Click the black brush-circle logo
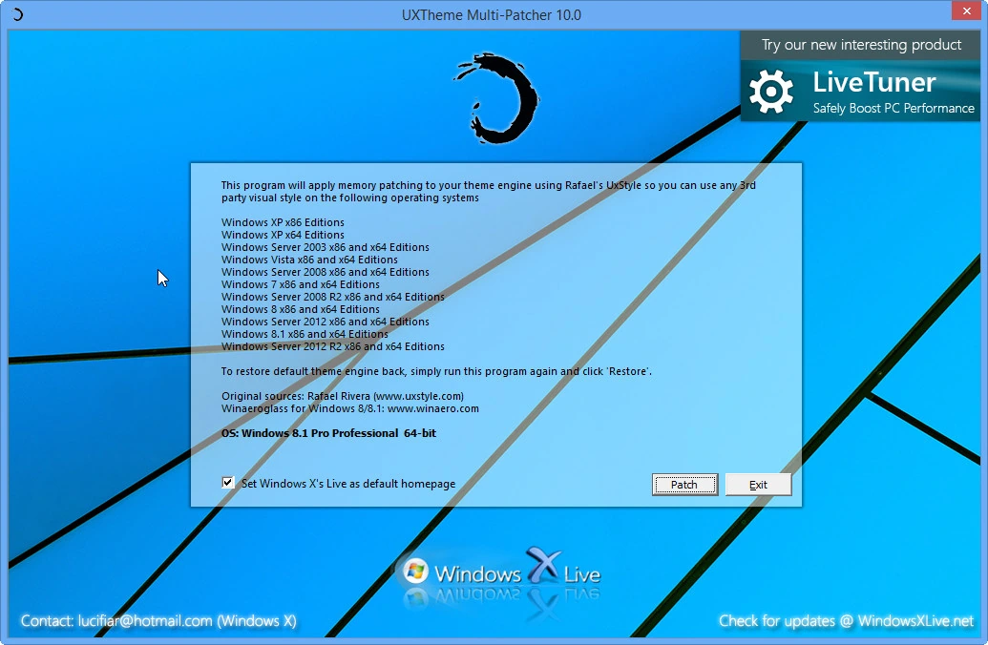The width and height of the screenshot is (988, 645). coord(496,97)
